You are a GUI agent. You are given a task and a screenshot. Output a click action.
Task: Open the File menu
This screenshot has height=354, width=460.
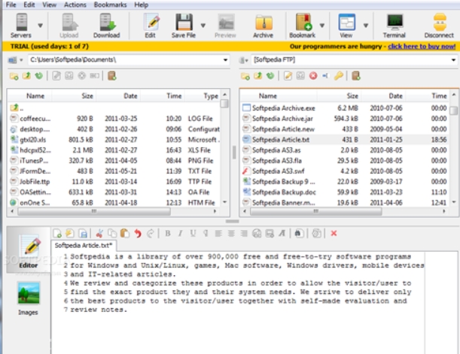pos(11,5)
